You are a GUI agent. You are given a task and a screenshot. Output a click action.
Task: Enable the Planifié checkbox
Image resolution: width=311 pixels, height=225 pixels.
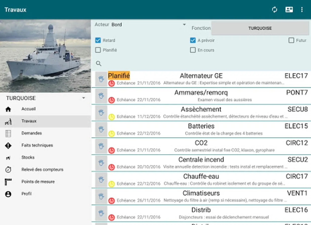pos(98,50)
